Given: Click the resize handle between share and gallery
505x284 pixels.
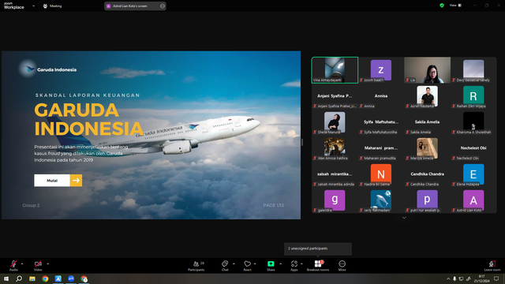Looking at the screenshot, I should 302,142.
